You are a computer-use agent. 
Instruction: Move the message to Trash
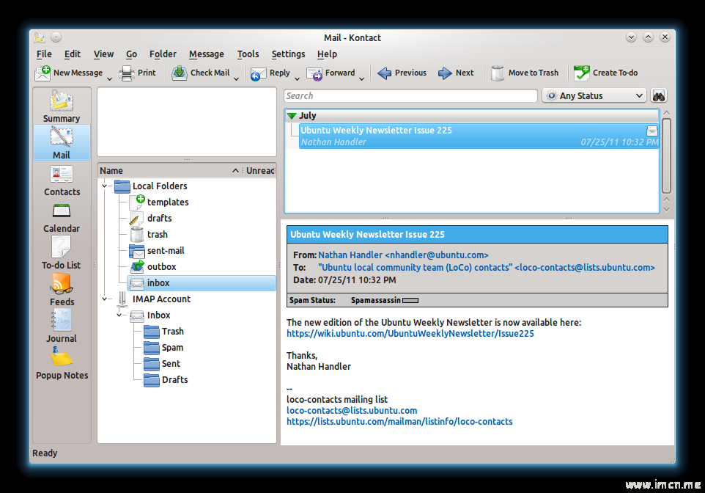pyautogui.click(x=524, y=73)
